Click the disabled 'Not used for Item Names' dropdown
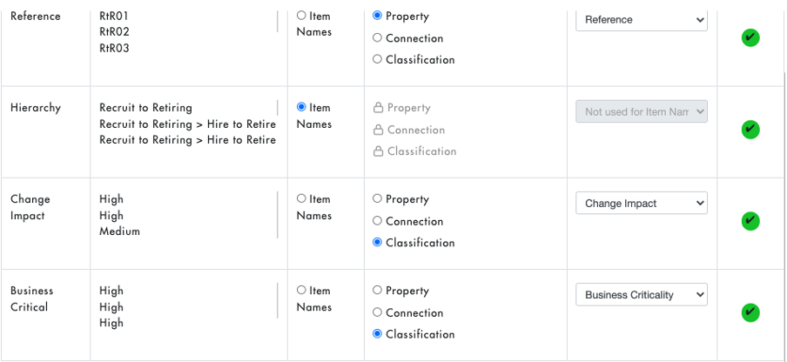The width and height of the screenshot is (787, 362). [x=642, y=111]
